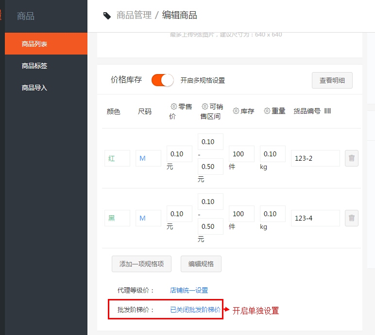
Task: Click the 商品 sidebar heading
Action: pyautogui.click(x=26, y=16)
